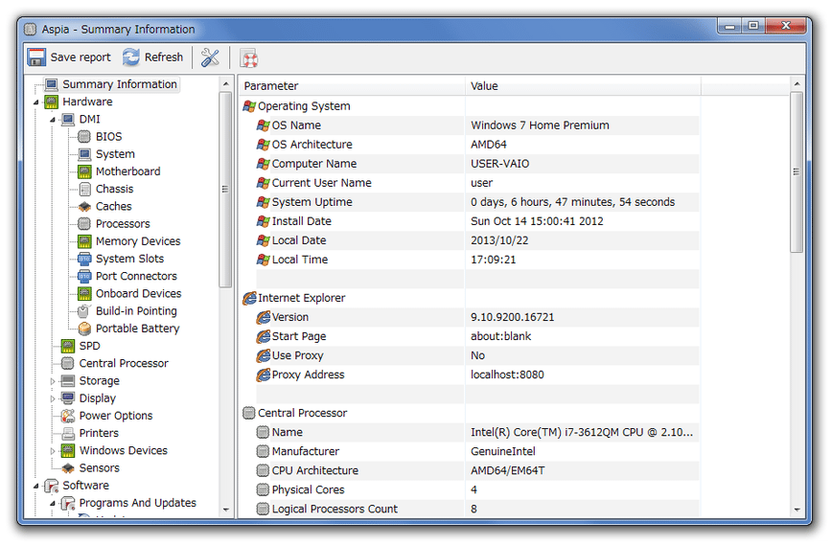Click the Portable Battery icon
Screen dimensions: 831x545
tap(84, 329)
